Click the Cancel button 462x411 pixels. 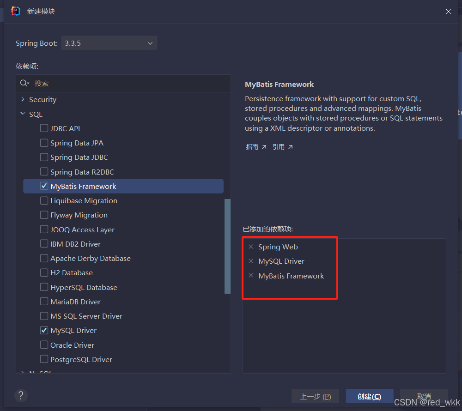[x=424, y=396]
